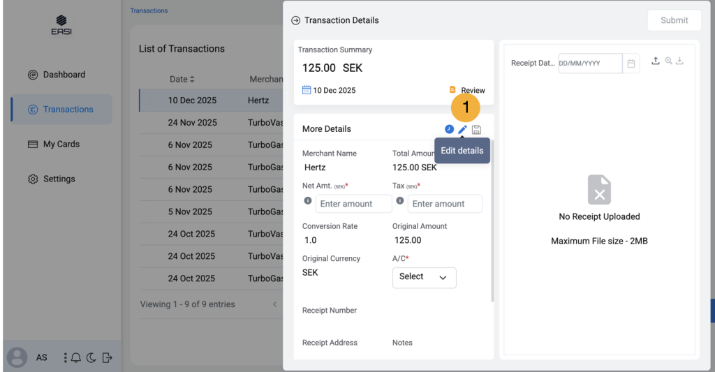This screenshot has height=372, width=715.
Task: Click the pencil Edit details icon
Action: click(x=462, y=130)
